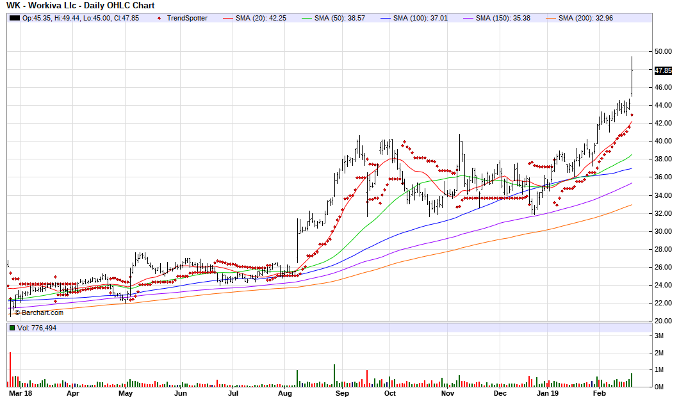This screenshot has width=679, height=413.
Task: Click the green volume legend swatch
Action: pos(12,328)
